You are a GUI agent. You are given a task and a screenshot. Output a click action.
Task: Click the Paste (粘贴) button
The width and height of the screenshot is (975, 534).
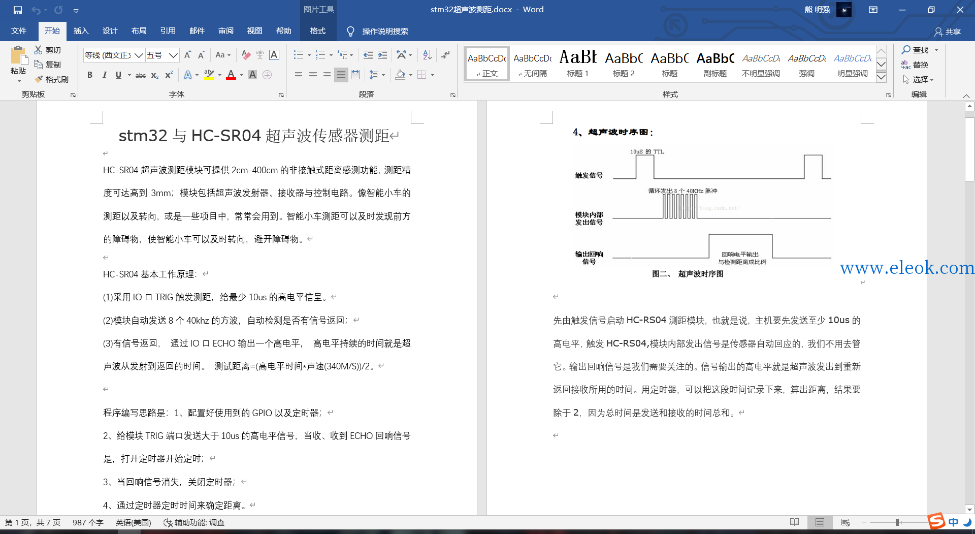click(x=18, y=64)
